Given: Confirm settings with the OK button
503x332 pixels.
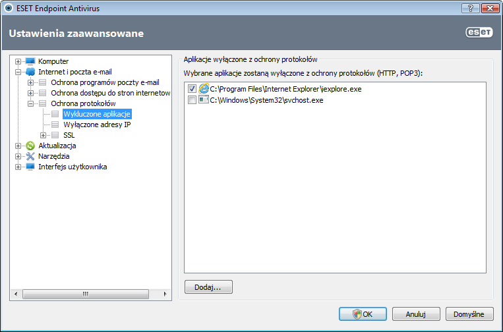Looking at the screenshot, I should [363, 314].
